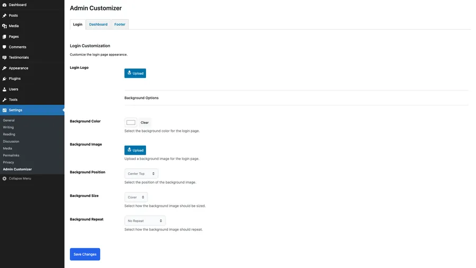
Task: Click the Background Options subheading
Action: click(x=141, y=98)
